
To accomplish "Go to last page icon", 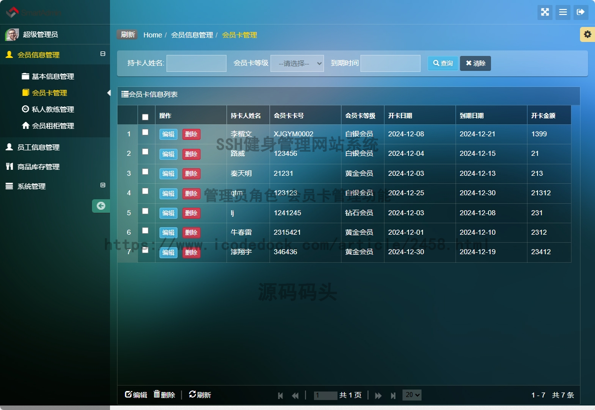I will 393,396.
